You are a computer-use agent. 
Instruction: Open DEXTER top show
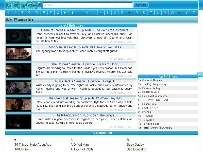point(149,120)
